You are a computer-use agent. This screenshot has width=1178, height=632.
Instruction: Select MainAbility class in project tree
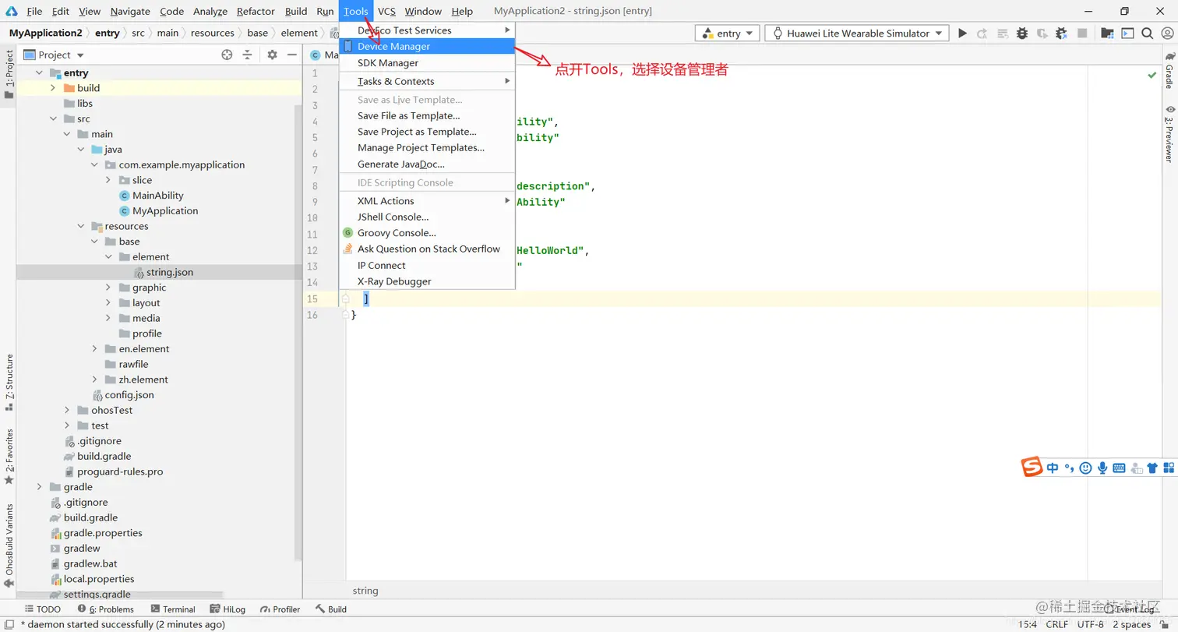[157, 196]
